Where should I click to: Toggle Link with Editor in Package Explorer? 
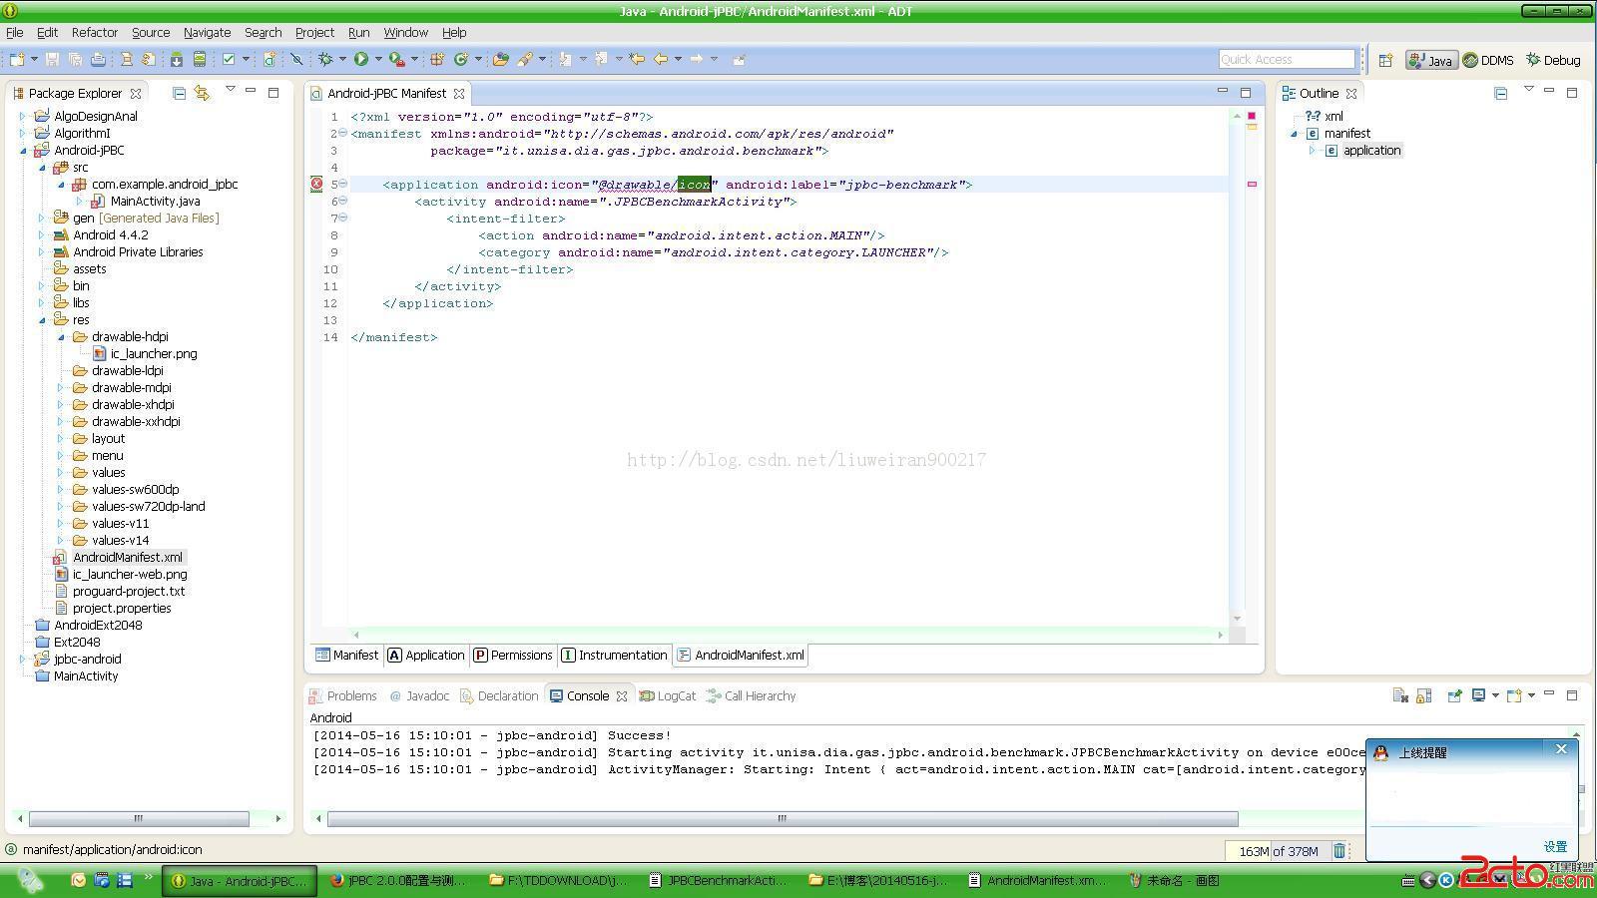(x=202, y=93)
